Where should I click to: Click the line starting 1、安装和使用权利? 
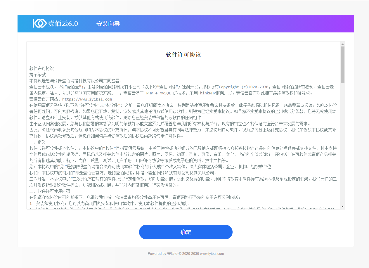click(110, 203)
